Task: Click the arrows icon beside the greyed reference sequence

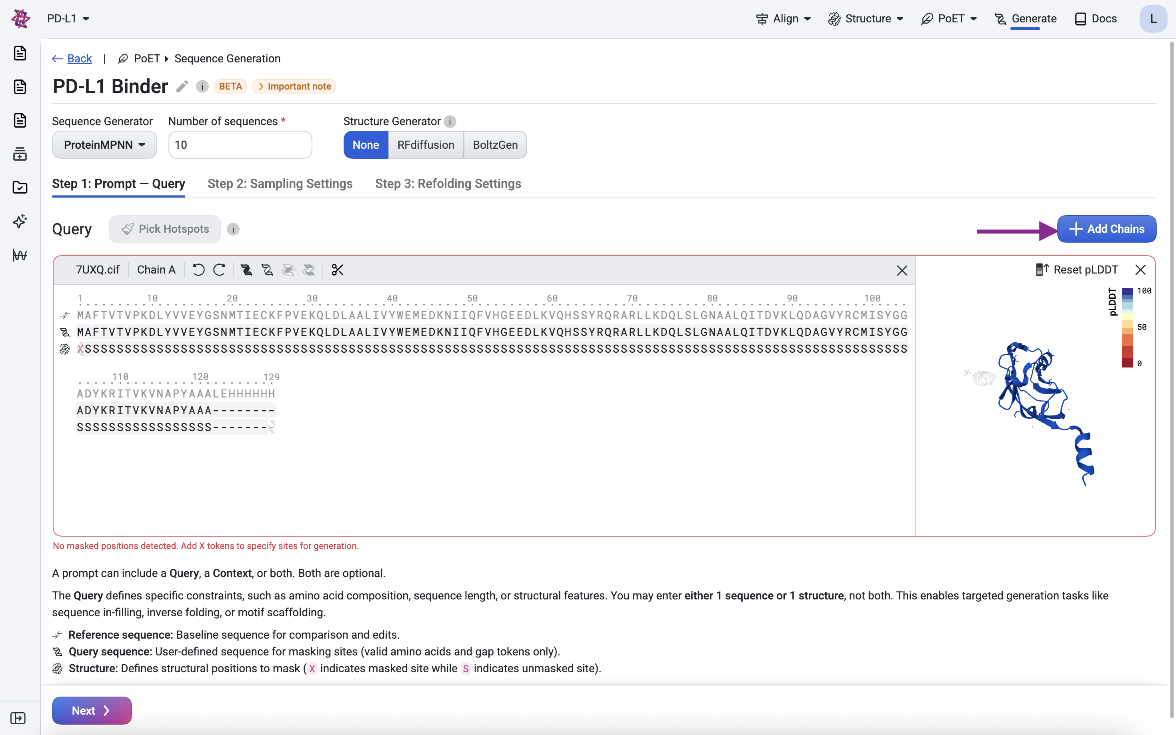Action: (x=65, y=316)
